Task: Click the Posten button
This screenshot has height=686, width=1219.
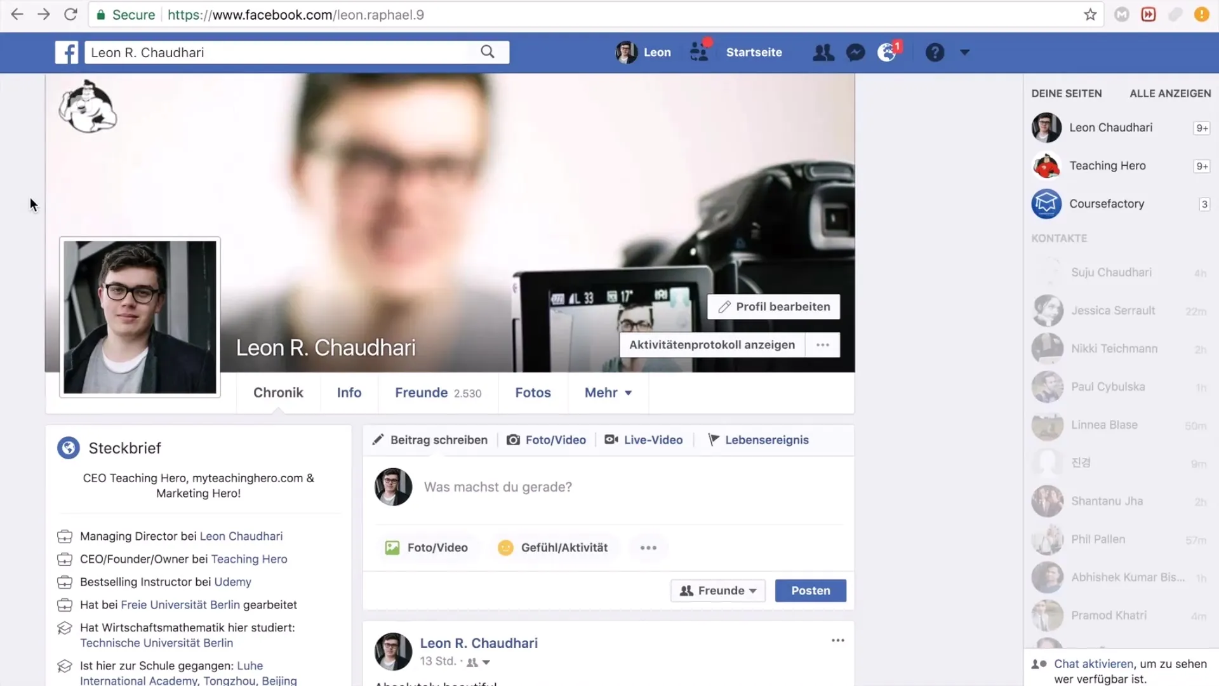Action: 810,589
